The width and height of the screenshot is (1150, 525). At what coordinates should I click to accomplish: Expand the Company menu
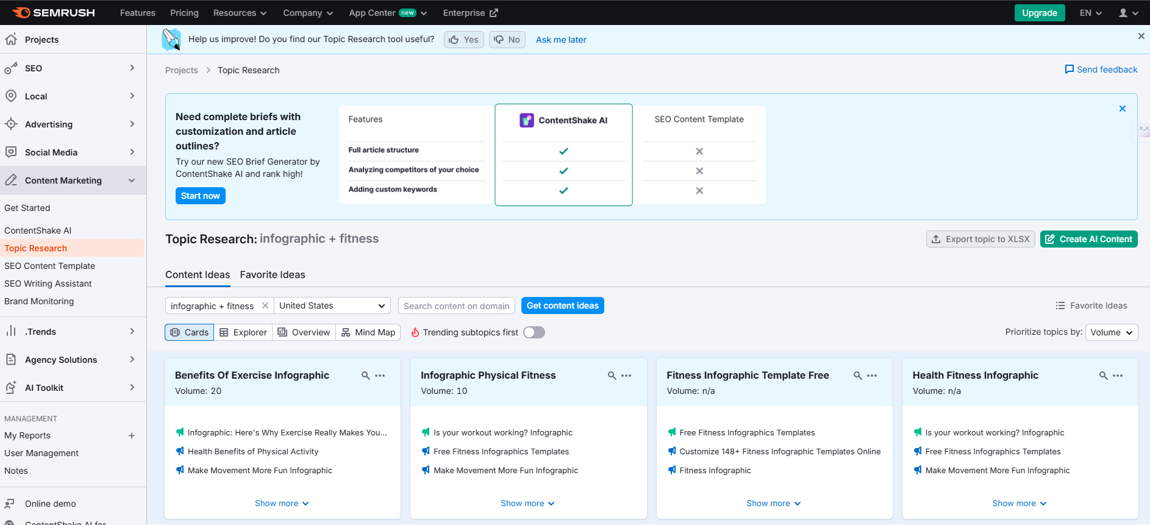(x=308, y=13)
